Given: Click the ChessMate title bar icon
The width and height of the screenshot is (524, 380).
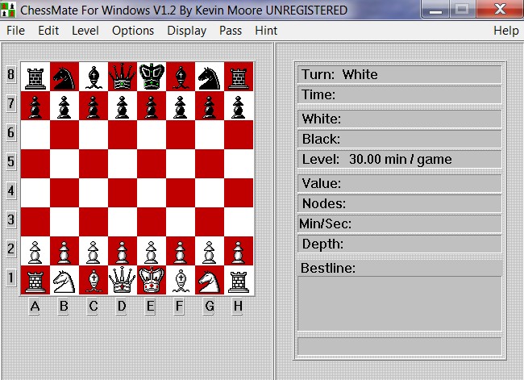Looking at the screenshot, I should (x=8, y=10).
